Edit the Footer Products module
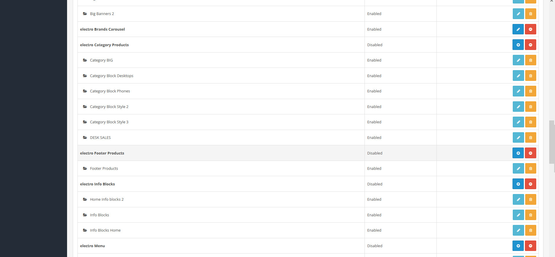The height and width of the screenshot is (257, 555). (518, 168)
